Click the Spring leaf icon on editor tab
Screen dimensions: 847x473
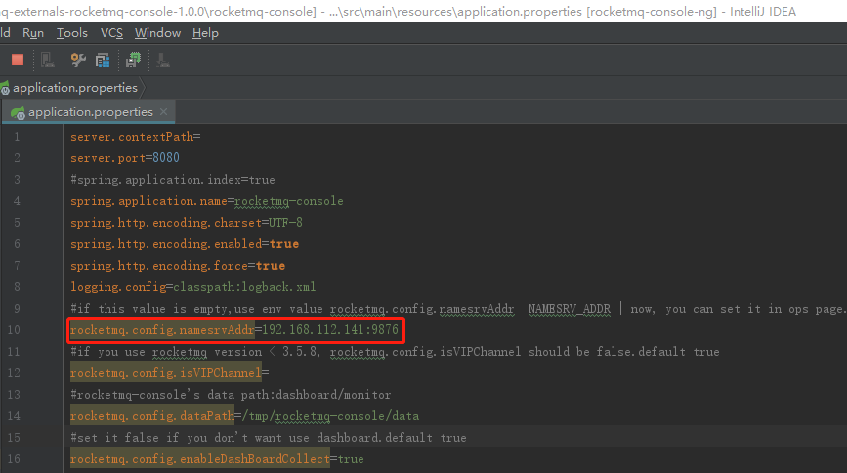18,112
